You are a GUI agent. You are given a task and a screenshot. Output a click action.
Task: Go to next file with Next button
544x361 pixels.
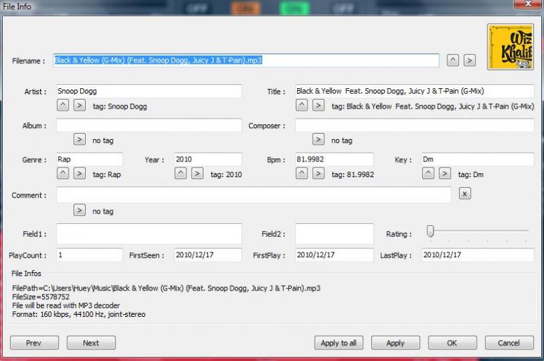pyautogui.click(x=91, y=343)
